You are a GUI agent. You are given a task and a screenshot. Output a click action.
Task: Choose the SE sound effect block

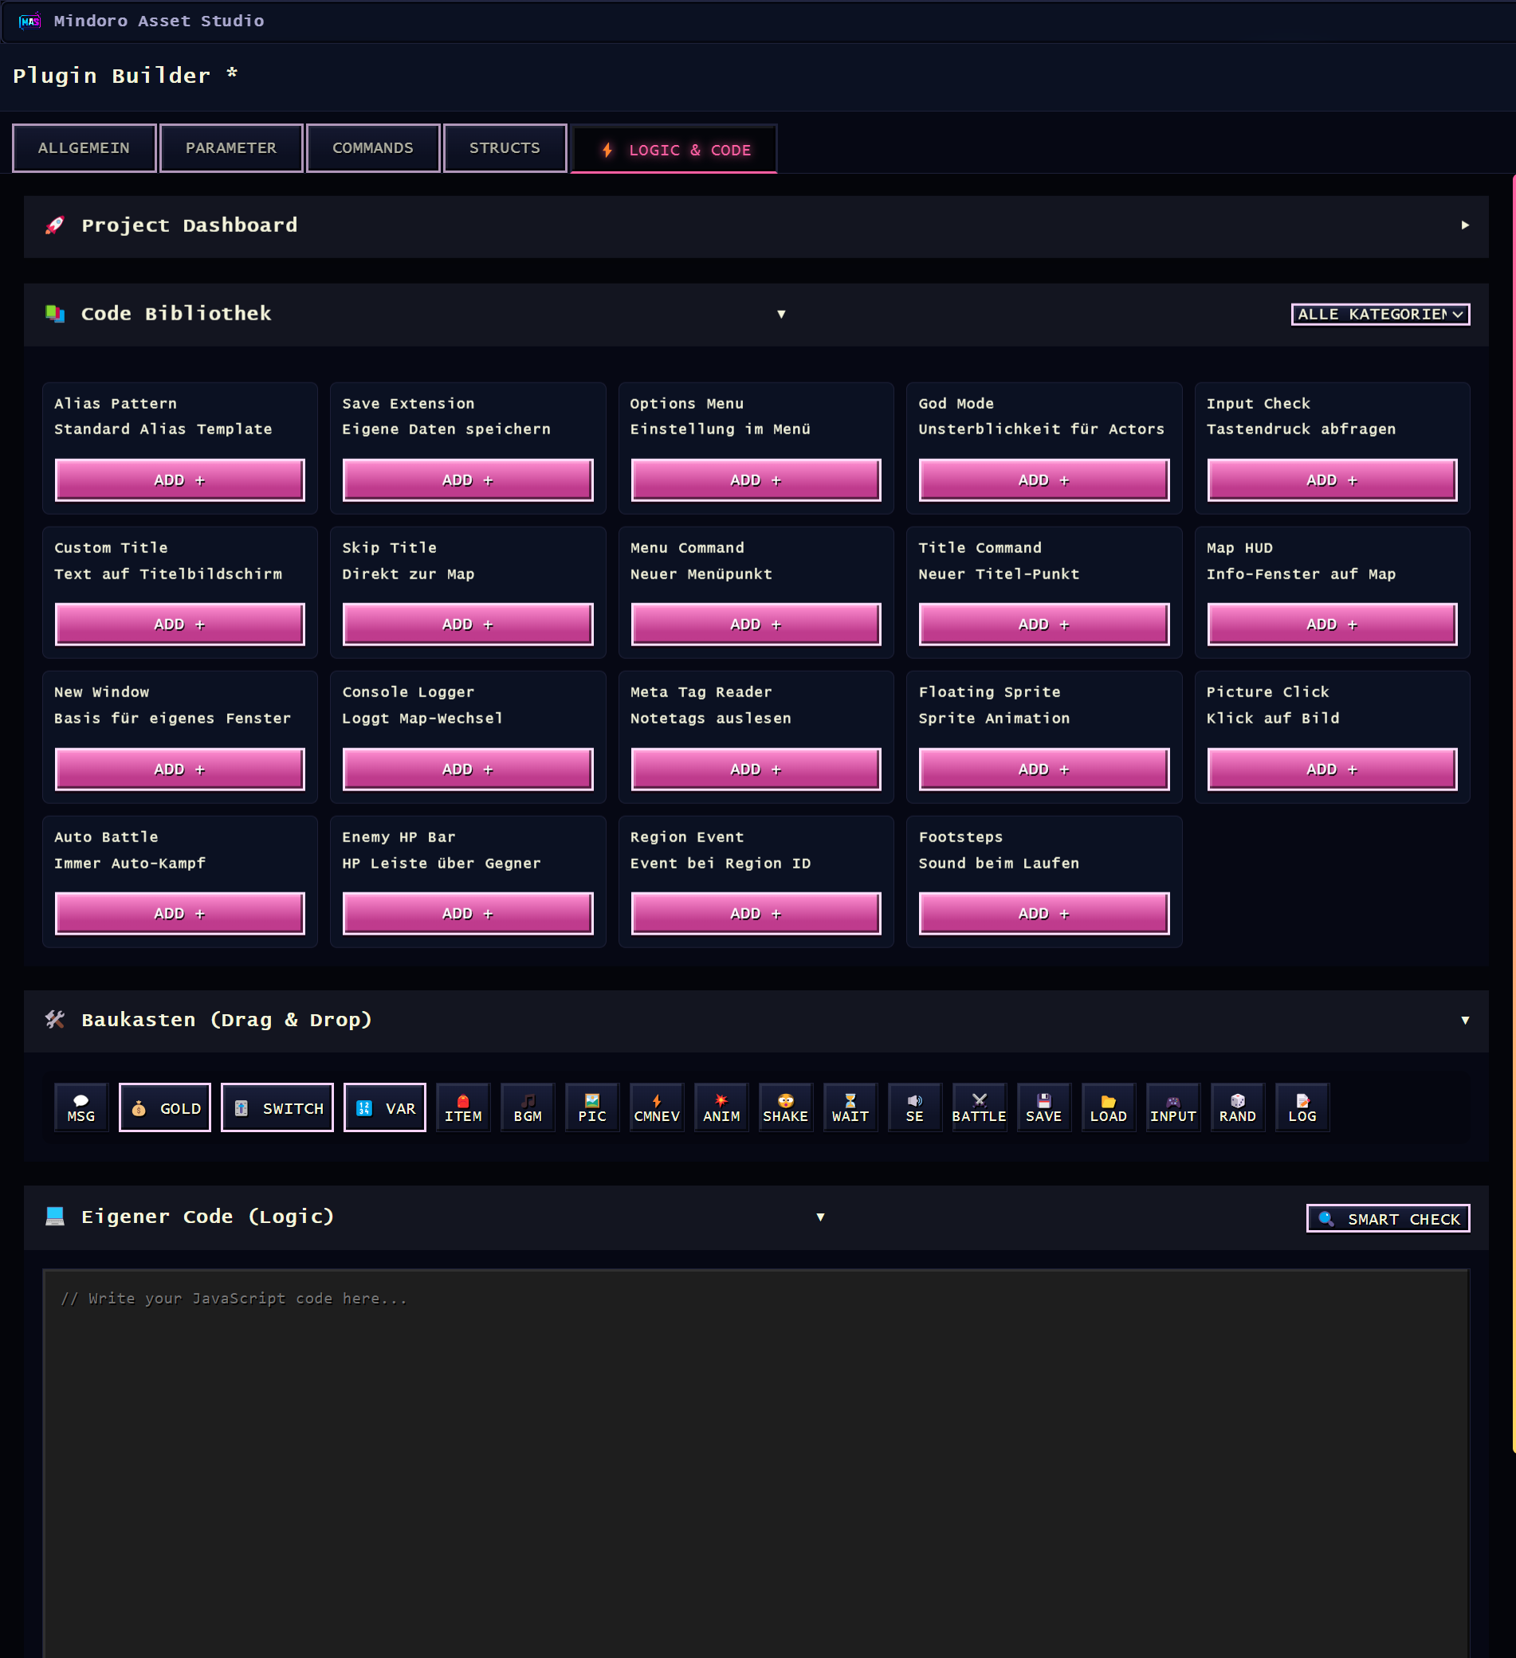pyautogui.click(x=915, y=1107)
